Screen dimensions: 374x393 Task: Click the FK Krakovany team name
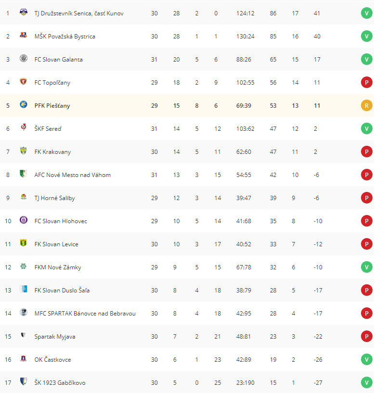point(52,152)
